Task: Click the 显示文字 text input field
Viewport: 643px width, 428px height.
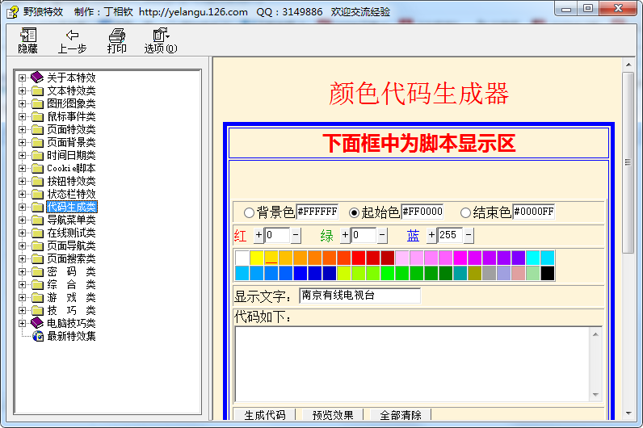Action: [x=359, y=296]
